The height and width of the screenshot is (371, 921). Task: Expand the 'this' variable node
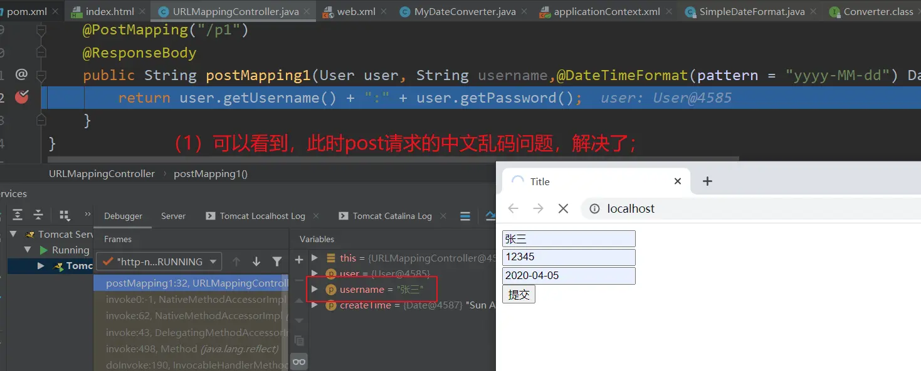(x=315, y=258)
